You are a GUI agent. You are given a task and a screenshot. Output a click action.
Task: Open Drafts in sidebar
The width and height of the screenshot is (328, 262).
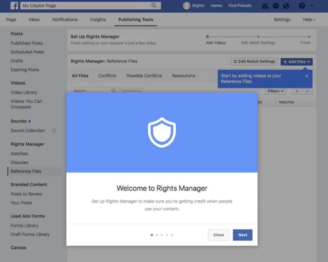coord(17,61)
